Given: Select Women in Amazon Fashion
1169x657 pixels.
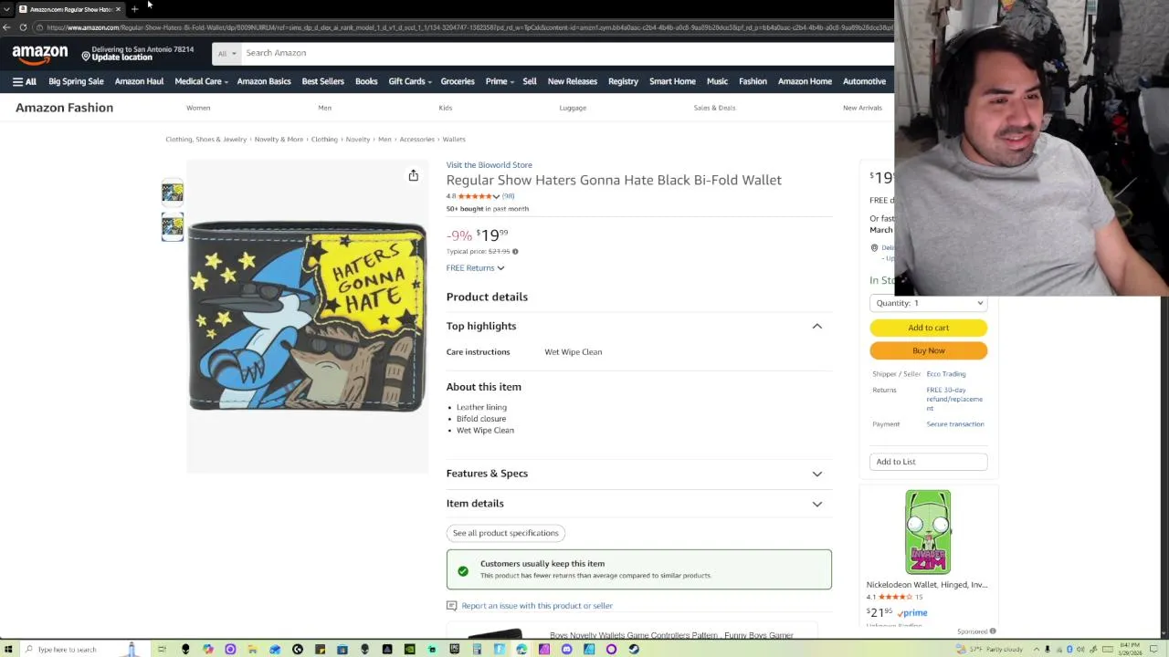Looking at the screenshot, I should (x=198, y=108).
